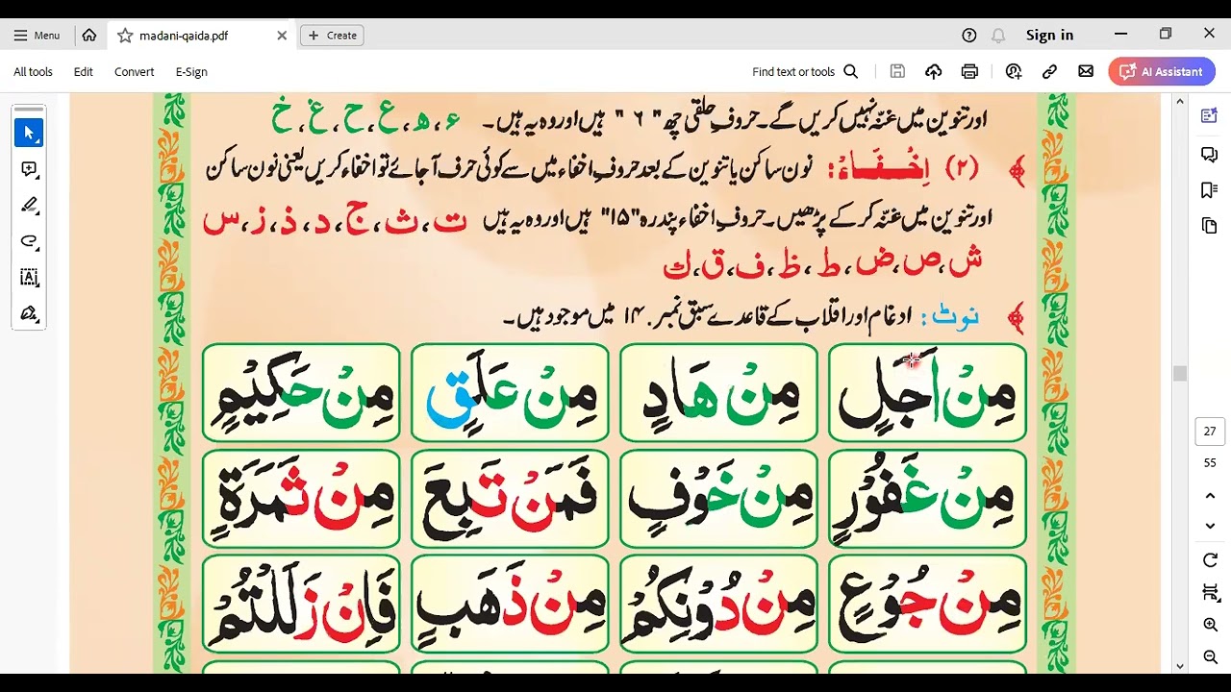1231x692 pixels.
Task: Star the madani-qaida.pdf tab
Action: tap(125, 36)
